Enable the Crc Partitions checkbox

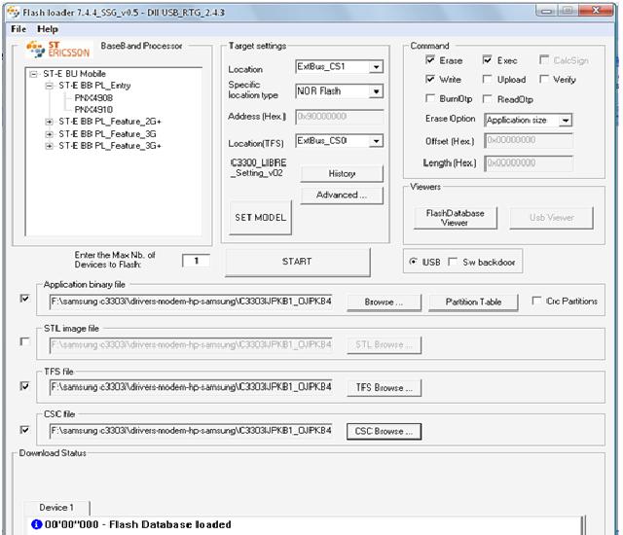[x=536, y=301]
